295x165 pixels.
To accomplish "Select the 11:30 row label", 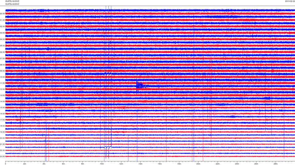I will tap(2, 83).
